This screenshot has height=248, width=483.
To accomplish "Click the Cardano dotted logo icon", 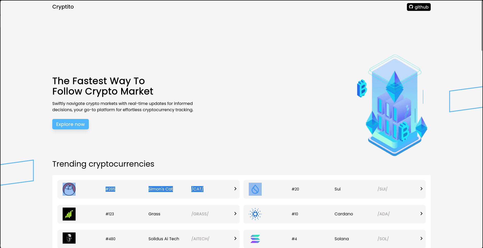I will (x=255, y=214).
